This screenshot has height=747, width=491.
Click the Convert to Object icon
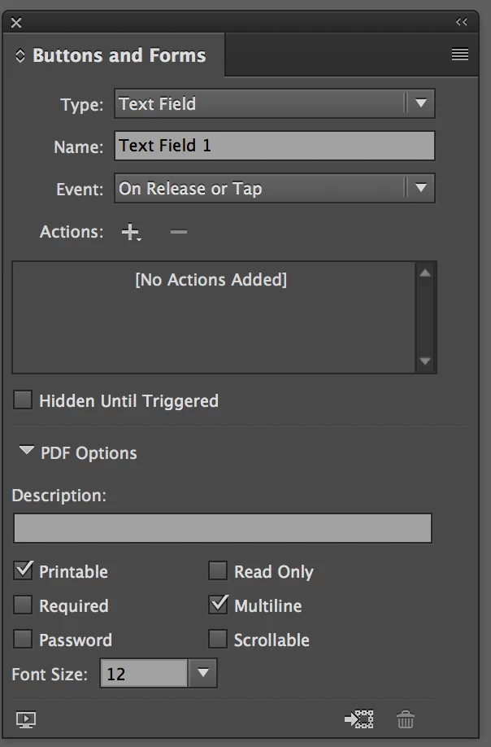tap(358, 719)
